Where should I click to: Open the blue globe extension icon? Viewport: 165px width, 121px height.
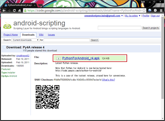coord(150,10)
